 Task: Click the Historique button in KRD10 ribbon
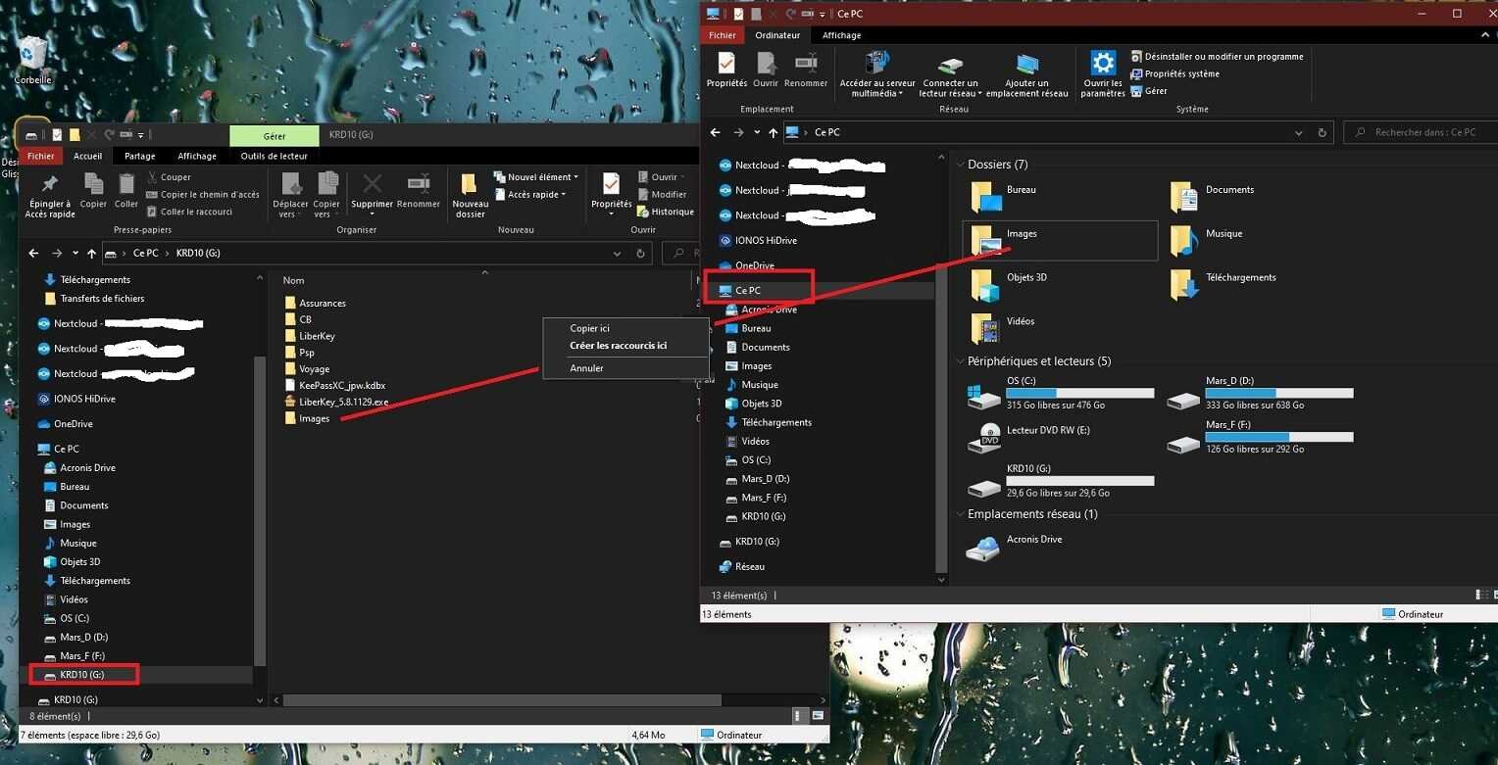(x=666, y=212)
